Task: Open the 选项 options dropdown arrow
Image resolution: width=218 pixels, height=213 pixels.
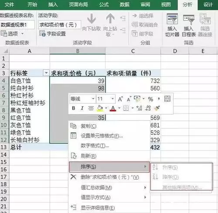Action: [x=22, y=33]
